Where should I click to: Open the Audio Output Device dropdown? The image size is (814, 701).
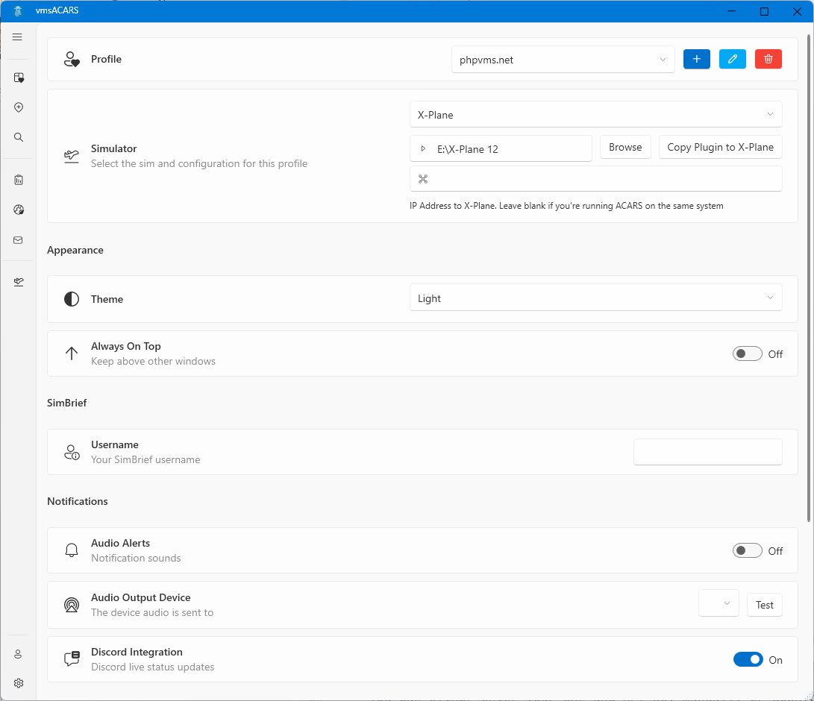pos(718,603)
